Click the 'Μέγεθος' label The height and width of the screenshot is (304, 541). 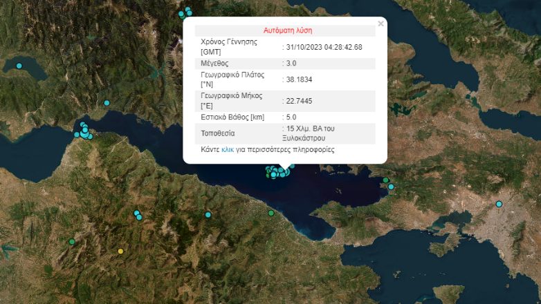point(214,63)
